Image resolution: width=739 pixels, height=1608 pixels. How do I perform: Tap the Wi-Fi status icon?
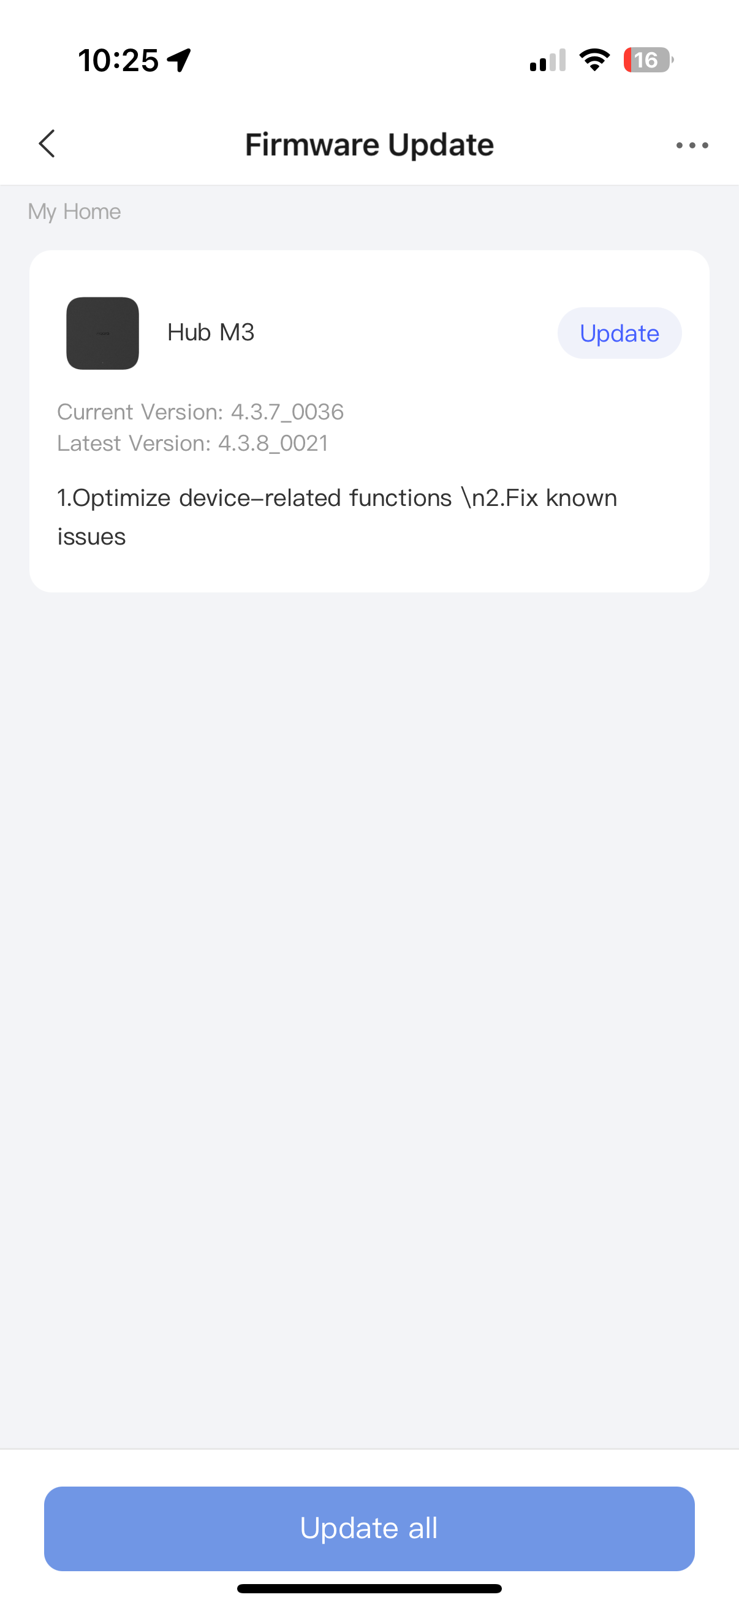594,60
